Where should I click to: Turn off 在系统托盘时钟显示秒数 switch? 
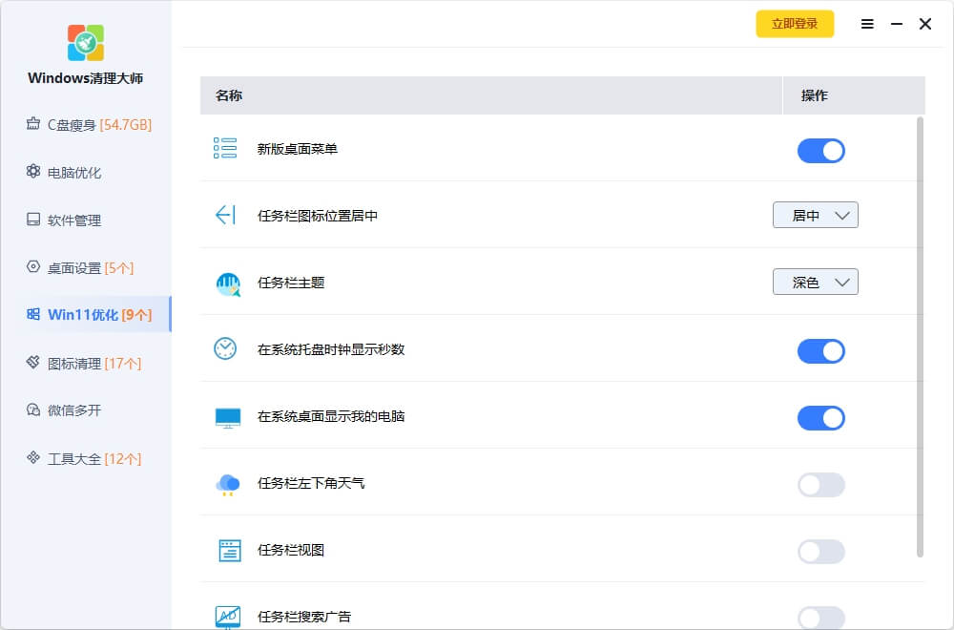[820, 351]
